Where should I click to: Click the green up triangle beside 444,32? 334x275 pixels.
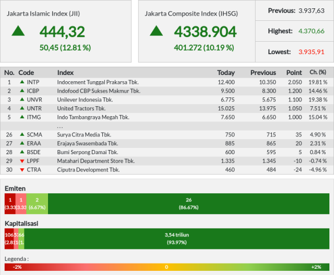[18, 31]
